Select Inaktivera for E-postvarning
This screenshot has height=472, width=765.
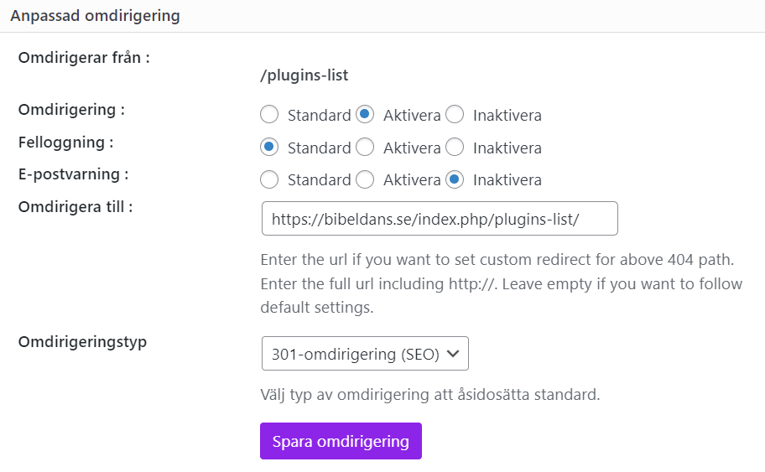tap(455, 179)
